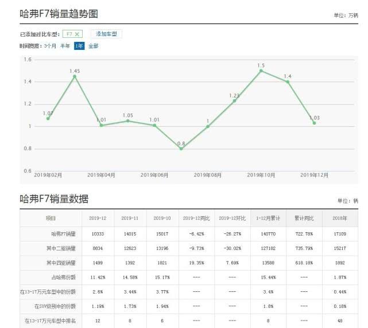The width and height of the screenshot is (368, 328).
Task: Click the 1.5 peak data point
Action: [x=261, y=71]
